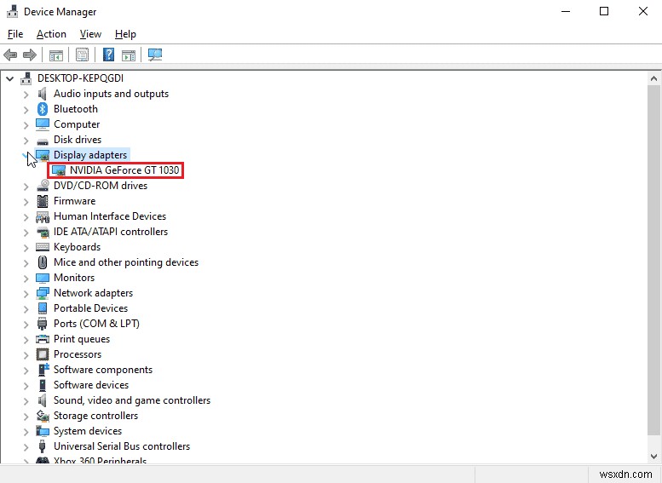Click the DVD/CD-ROM drives disc icon

pyautogui.click(x=43, y=186)
